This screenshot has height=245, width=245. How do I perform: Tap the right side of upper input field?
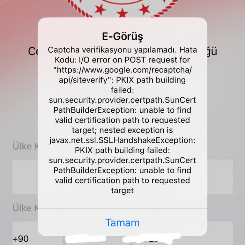[x=220, y=177]
